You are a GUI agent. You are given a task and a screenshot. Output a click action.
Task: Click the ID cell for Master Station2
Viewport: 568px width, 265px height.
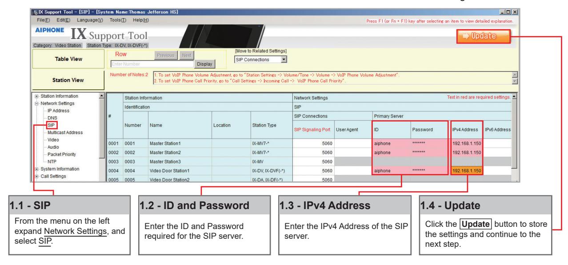tap(391, 152)
